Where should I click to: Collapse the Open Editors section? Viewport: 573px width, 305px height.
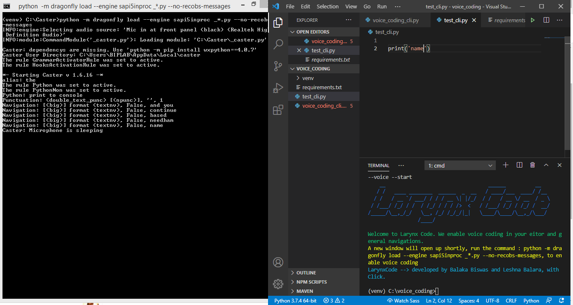point(324,32)
